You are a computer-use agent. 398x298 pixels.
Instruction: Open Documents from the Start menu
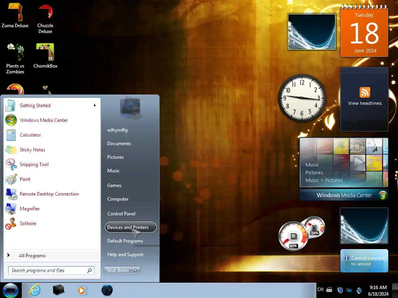[119, 144]
